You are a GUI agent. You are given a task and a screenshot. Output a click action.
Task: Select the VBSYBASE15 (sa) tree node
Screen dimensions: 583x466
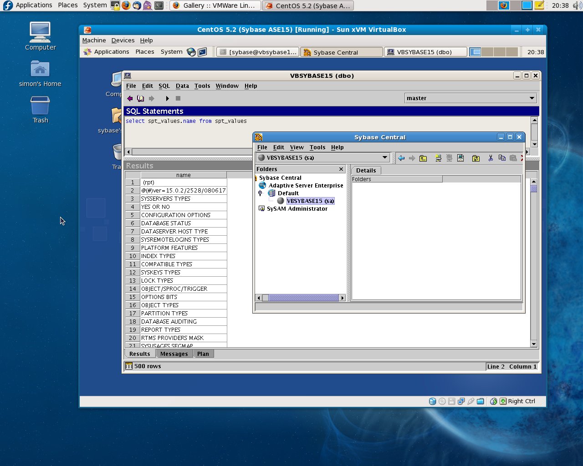(x=310, y=201)
